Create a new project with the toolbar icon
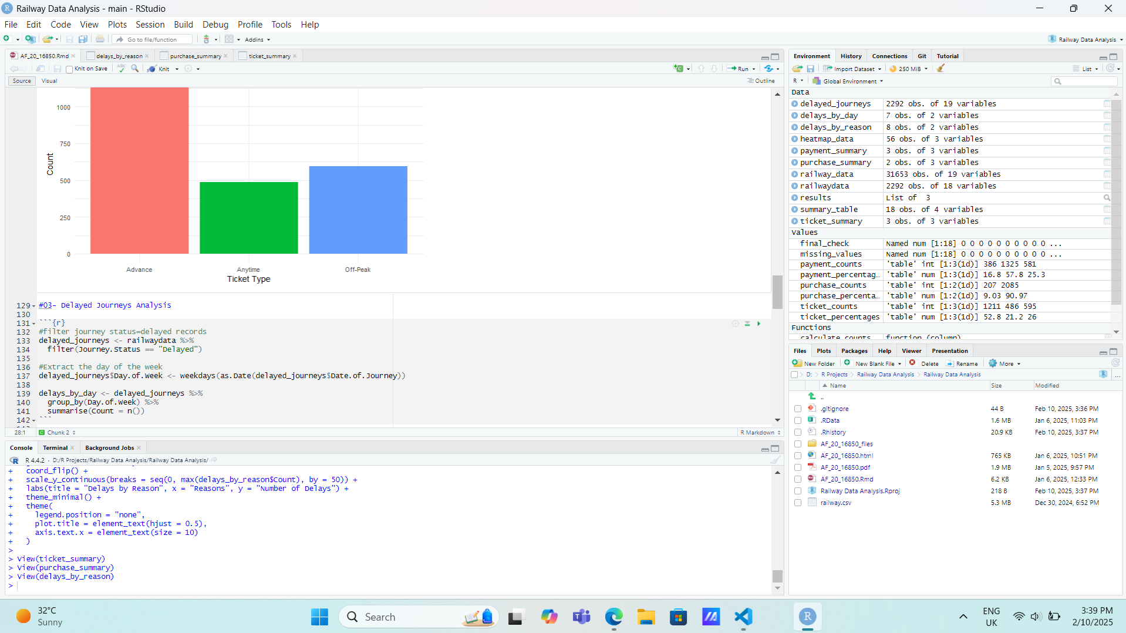 click(x=30, y=39)
